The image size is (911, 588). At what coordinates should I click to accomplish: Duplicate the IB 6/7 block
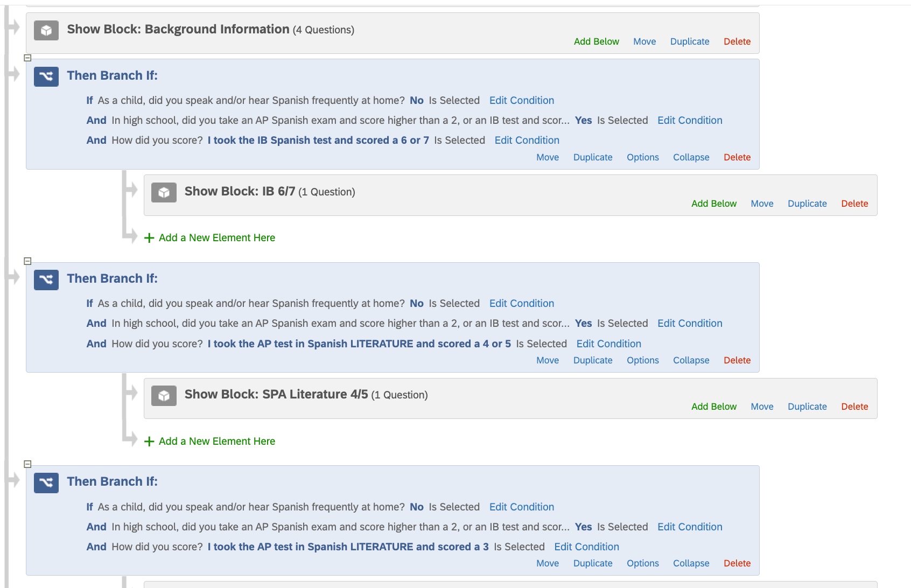(x=807, y=204)
